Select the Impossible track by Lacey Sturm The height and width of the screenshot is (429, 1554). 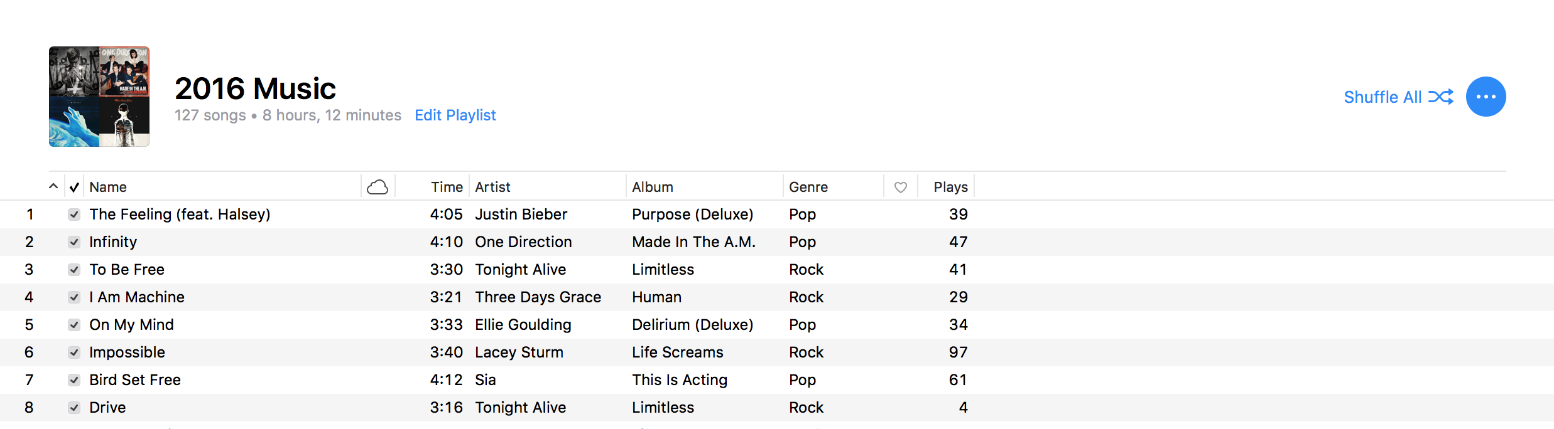pyautogui.click(x=127, y=352)
